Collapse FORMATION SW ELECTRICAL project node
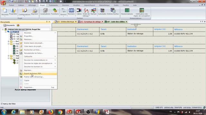 tap(3, 29)
